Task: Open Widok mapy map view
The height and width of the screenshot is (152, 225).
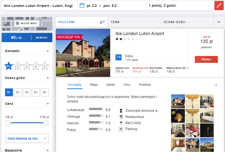Action: (27, 23)
